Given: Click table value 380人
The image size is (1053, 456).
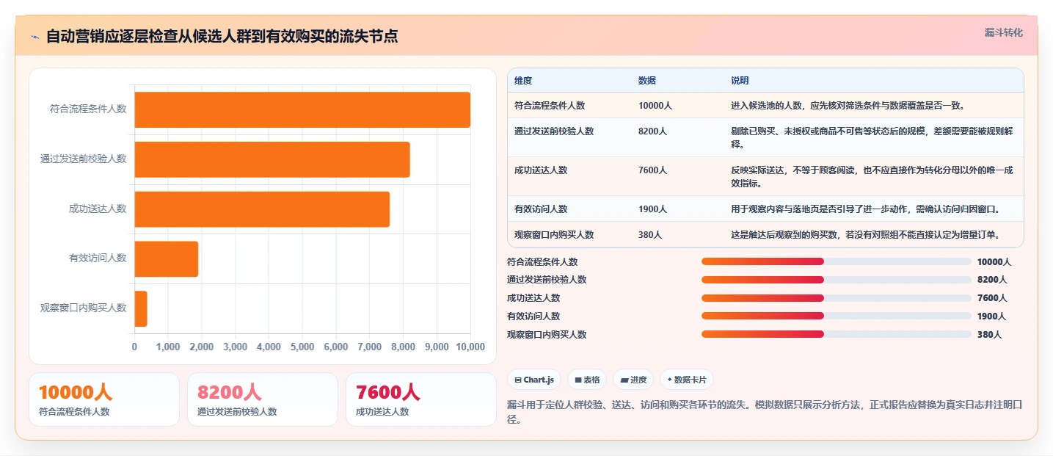Looking at the screenshot, I should tap(650, 235).
